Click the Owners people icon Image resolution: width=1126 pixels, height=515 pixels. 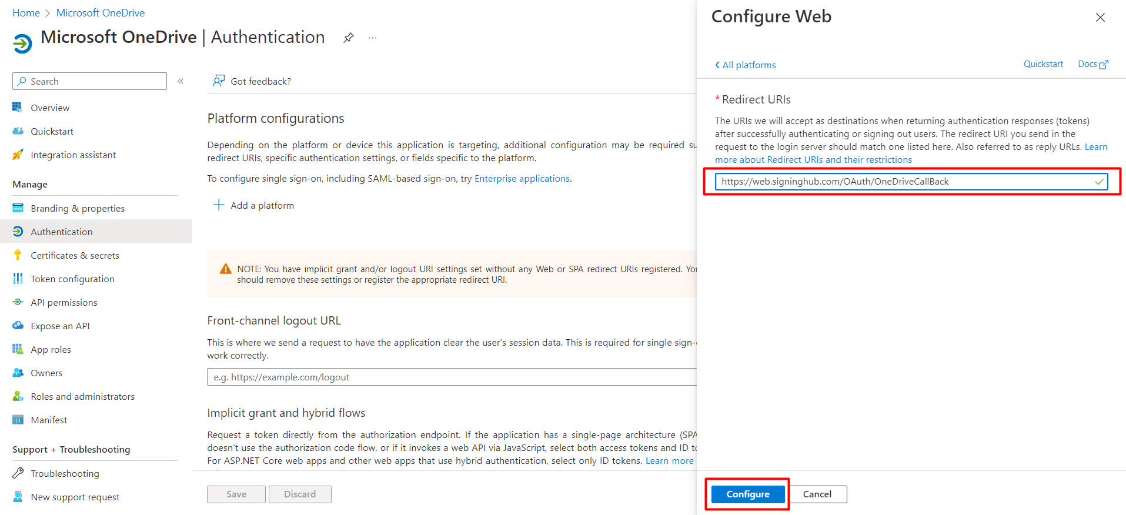18,373
